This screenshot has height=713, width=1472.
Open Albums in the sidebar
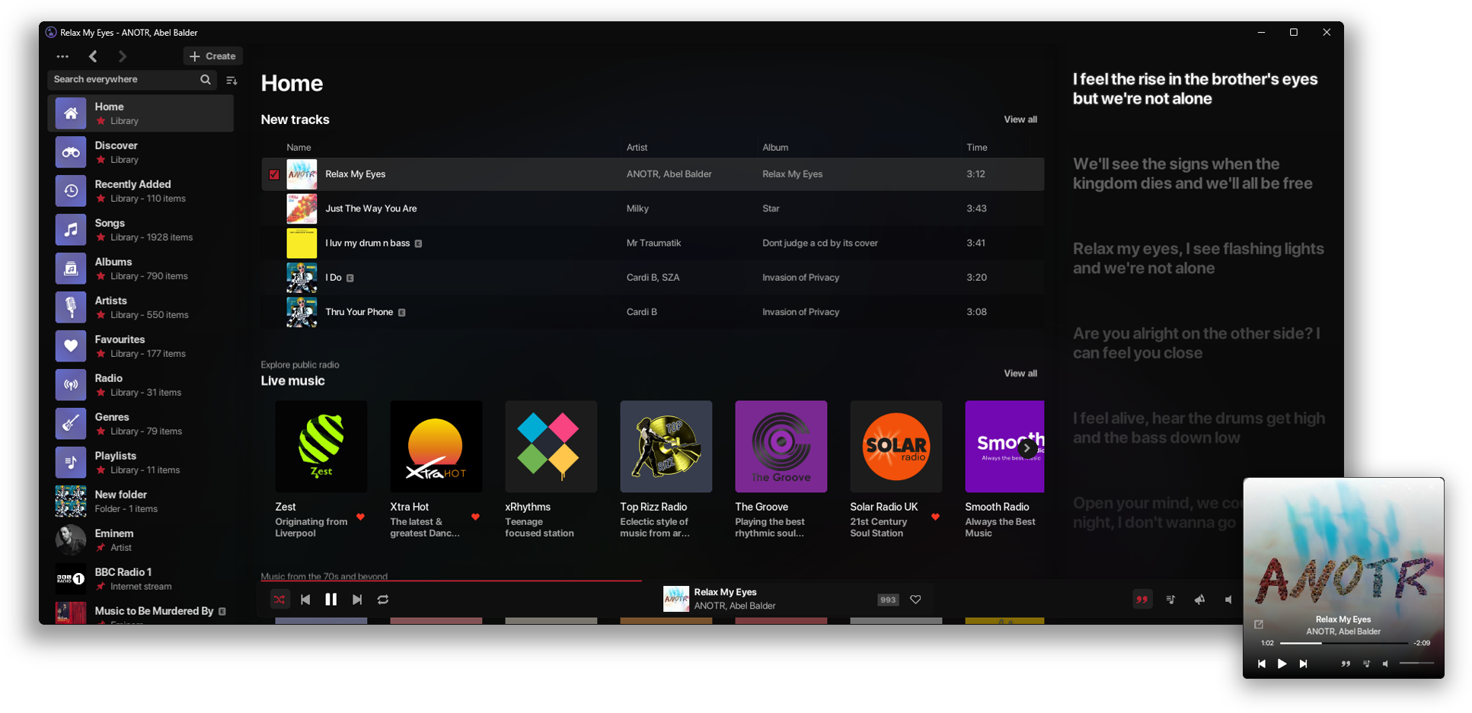pyautogui.click(x=141, y=269)
